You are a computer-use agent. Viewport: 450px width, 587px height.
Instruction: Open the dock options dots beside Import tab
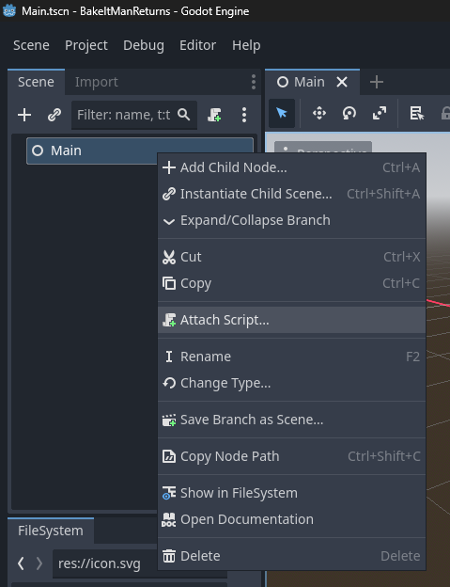pos(254,82)
